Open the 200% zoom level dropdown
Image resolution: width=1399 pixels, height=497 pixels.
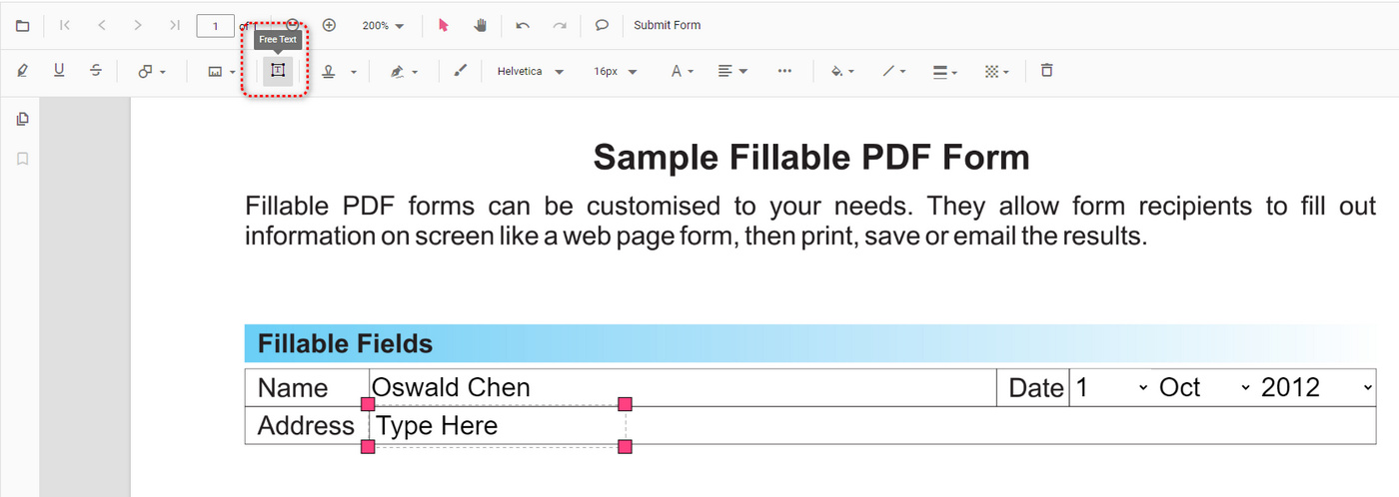384,26
